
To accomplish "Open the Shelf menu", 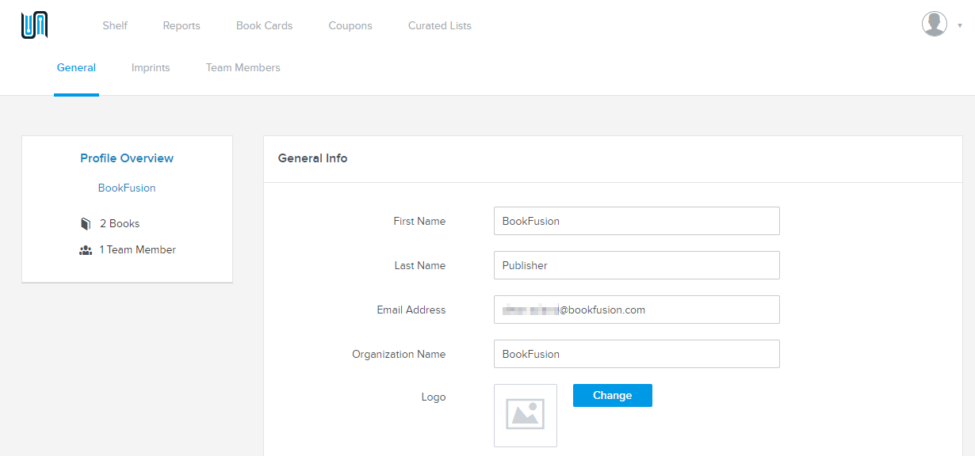I will [x=115, y=25].
